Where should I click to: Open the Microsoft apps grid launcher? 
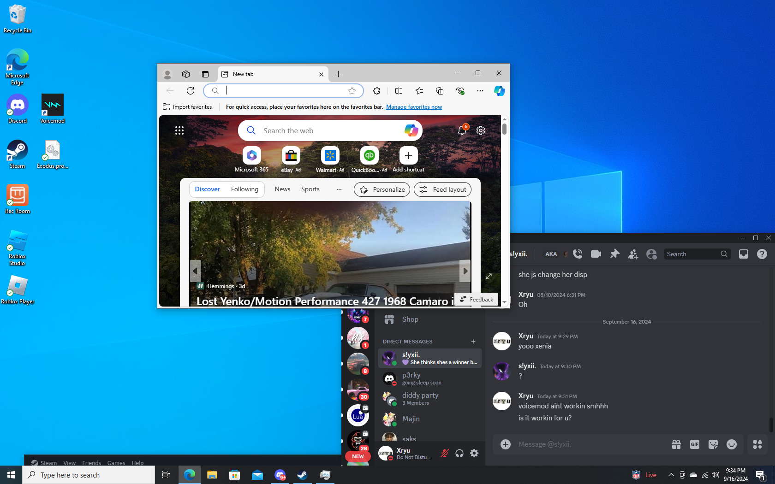pos(179,130)
